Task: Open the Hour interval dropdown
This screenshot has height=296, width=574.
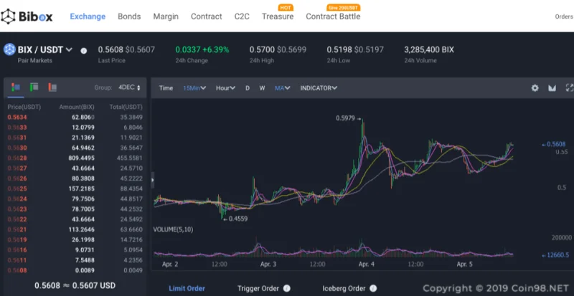Action: tap(225, 88)
